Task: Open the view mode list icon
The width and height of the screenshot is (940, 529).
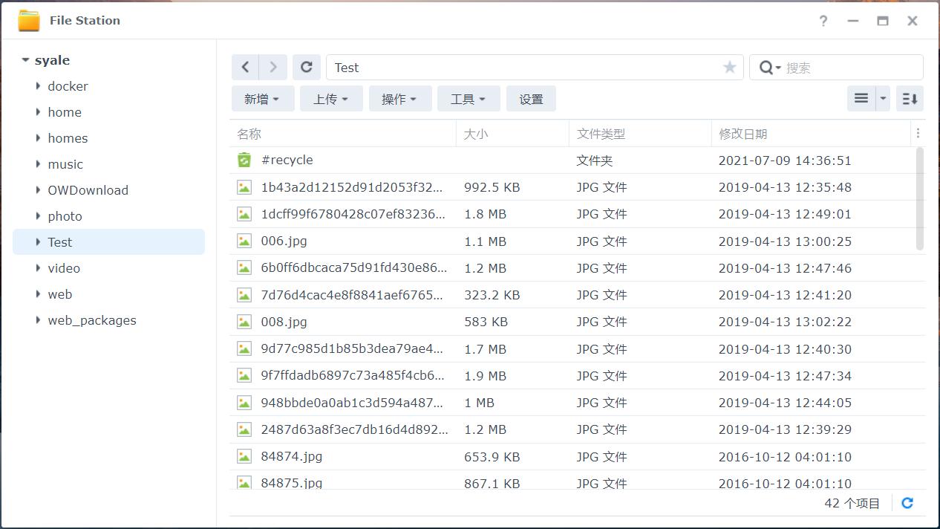Action: point(861,97)
